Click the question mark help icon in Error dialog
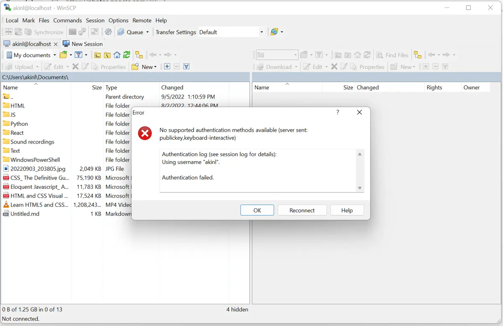The image size is (503, 326). tap(338, 112)
